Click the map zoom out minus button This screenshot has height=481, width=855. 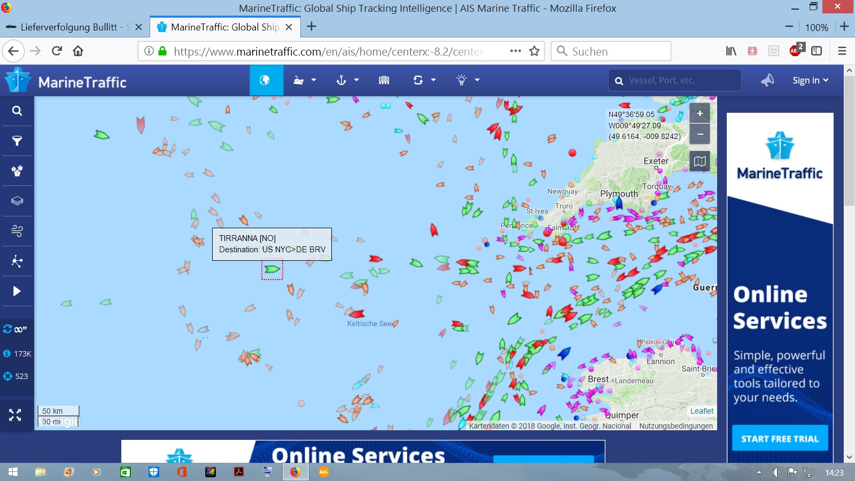[699, 134]
